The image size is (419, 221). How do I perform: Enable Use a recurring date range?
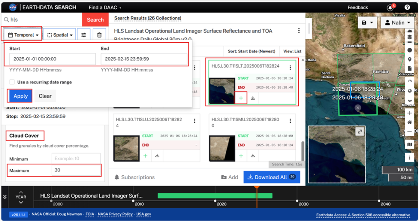(12, 82)
